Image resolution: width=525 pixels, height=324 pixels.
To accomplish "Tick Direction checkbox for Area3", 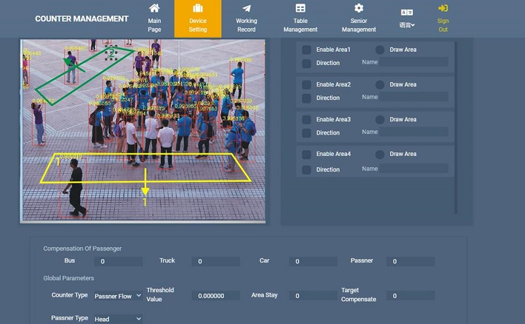I will (x=306, y=133).
